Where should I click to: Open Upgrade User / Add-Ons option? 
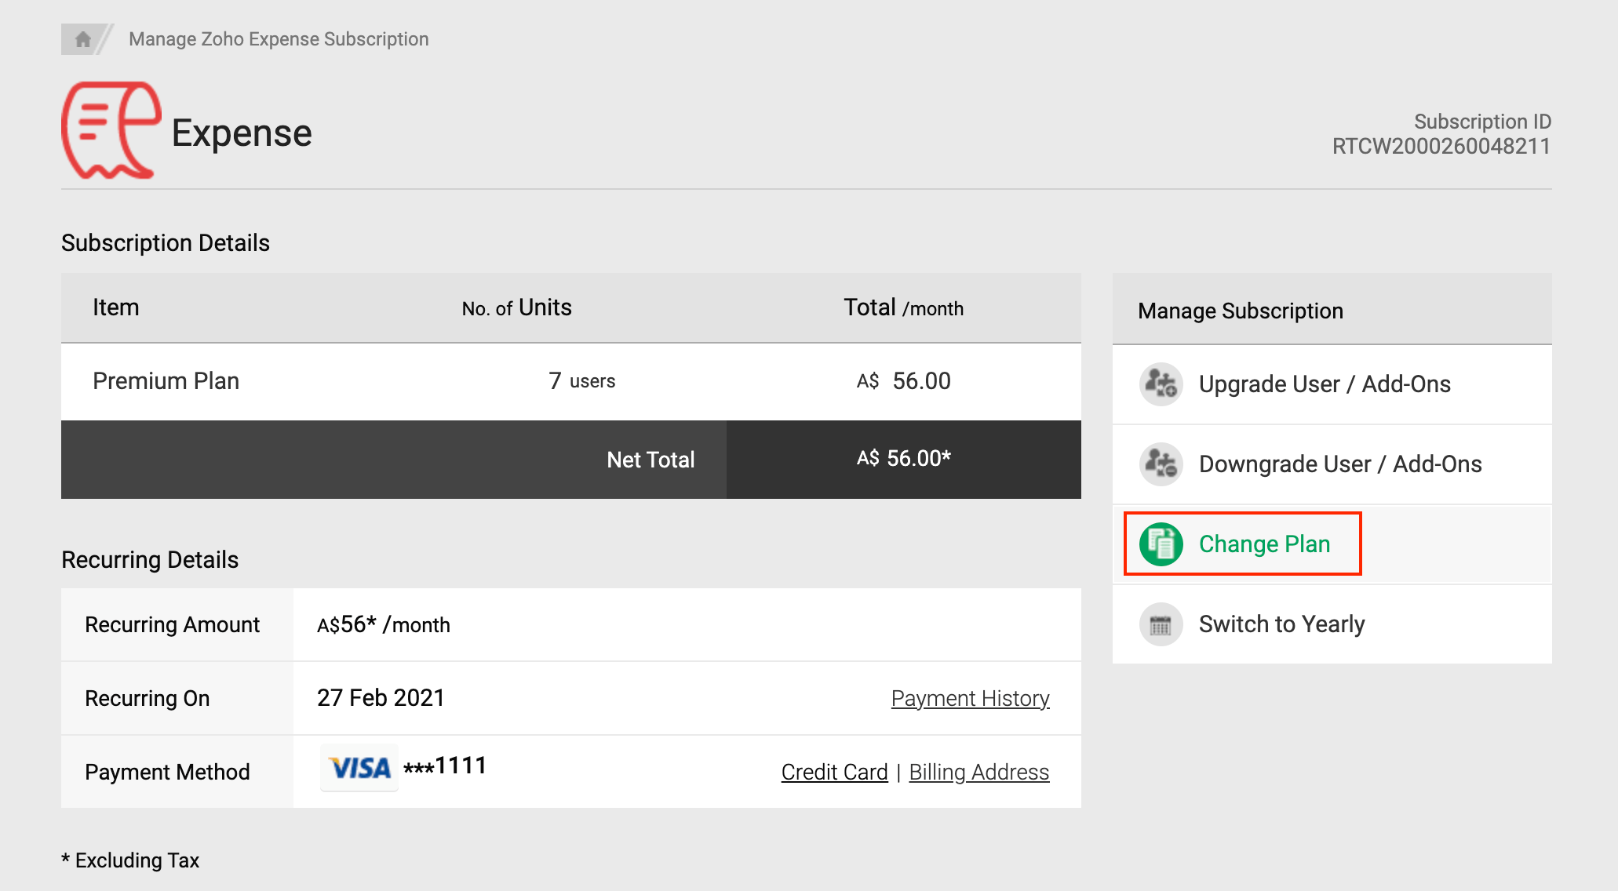[1325, 384]
